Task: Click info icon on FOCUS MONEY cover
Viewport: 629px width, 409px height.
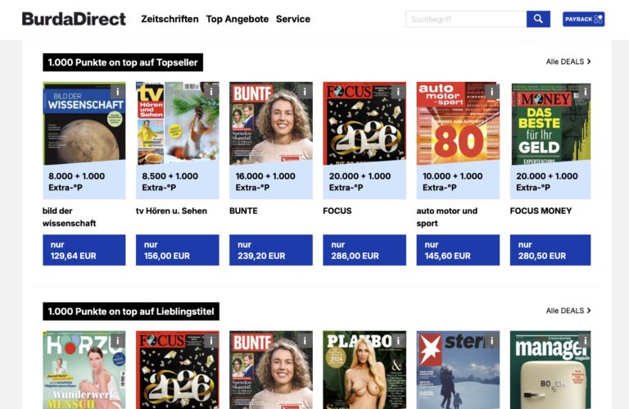Action: pos(583,92)
